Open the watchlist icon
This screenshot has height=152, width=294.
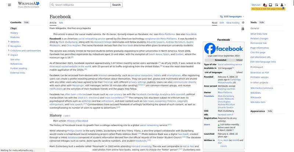coord(276,5)
